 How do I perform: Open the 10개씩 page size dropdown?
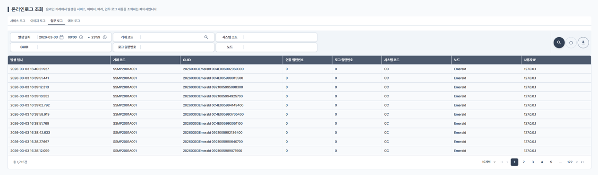[x=489, y=162]
